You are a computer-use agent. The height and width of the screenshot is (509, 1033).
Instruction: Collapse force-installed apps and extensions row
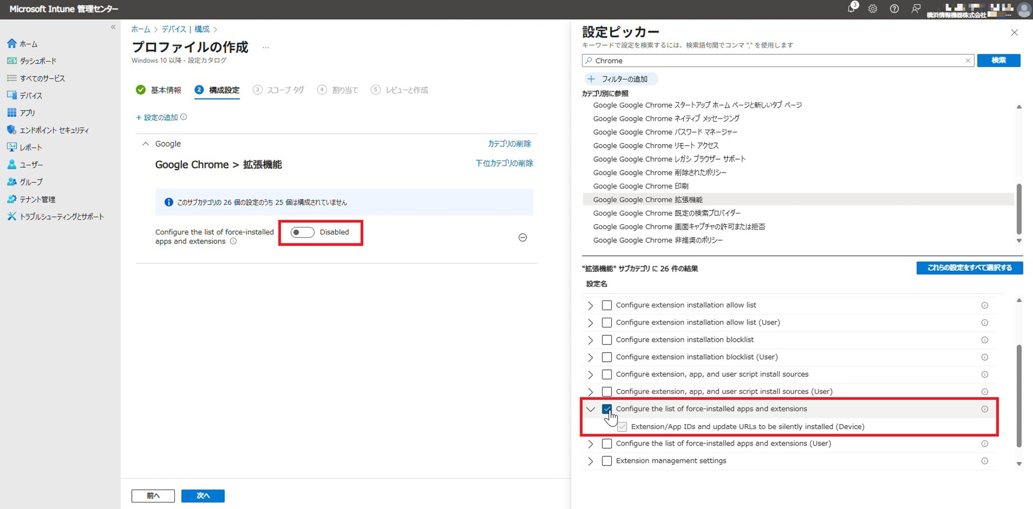click(x=591, y=409)
